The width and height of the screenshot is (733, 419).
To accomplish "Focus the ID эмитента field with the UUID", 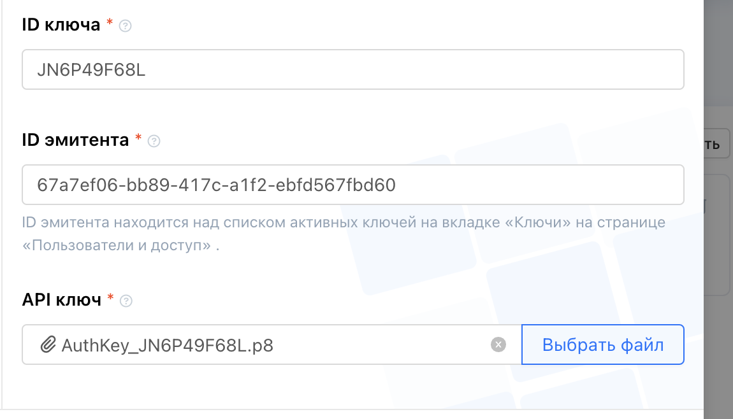I will pyautogui.click(x=353, y=185).
